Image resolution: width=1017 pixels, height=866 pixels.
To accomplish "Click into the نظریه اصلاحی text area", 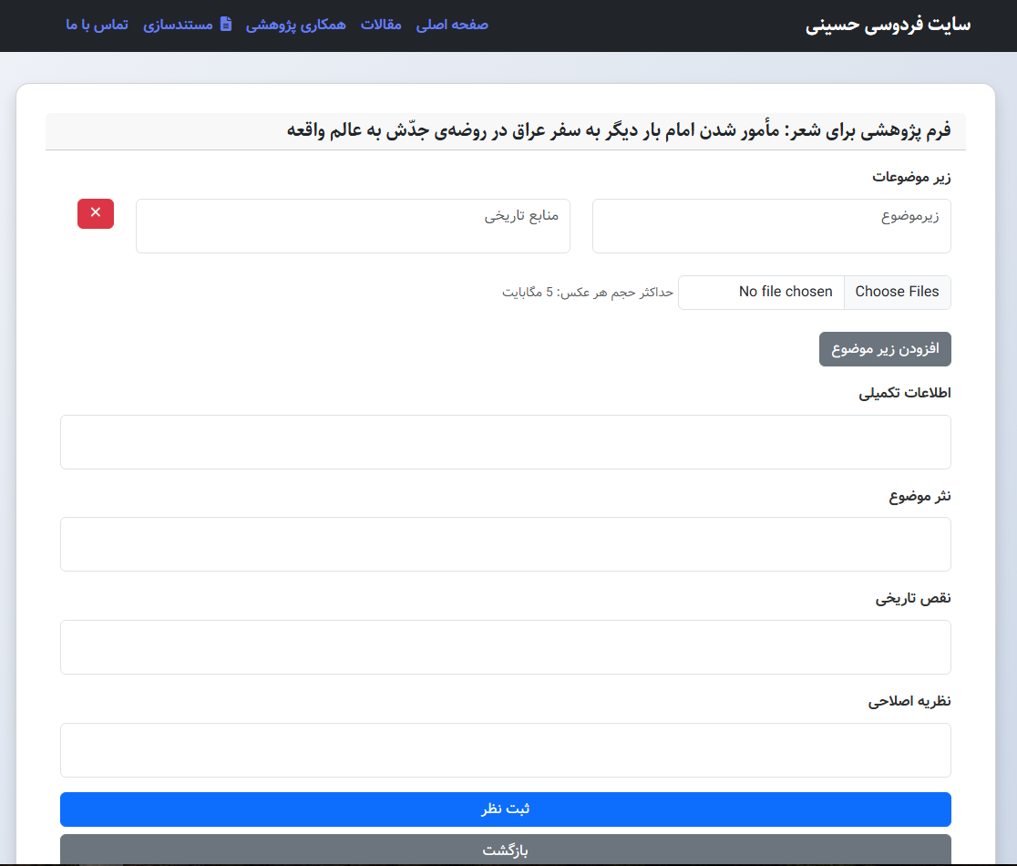I will (x=506, y=750).
